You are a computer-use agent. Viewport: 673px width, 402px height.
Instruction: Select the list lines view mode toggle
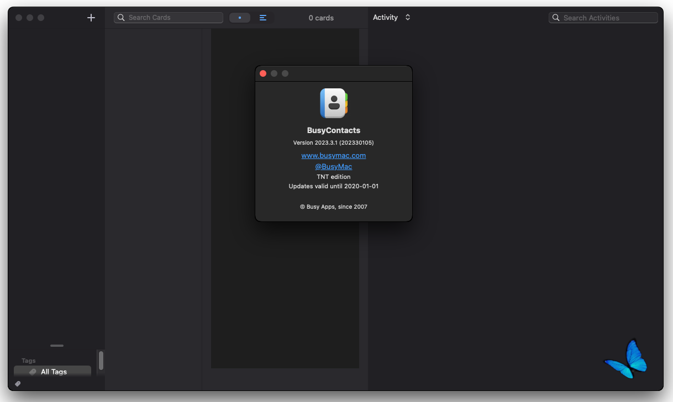pos(263,18)
